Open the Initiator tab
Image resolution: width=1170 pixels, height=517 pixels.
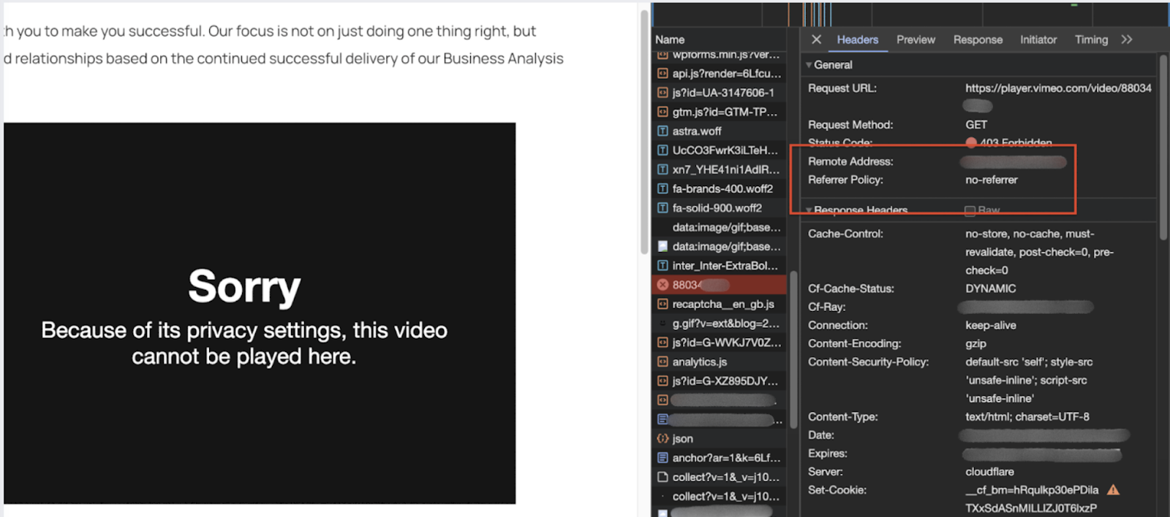pos(1038,39)
